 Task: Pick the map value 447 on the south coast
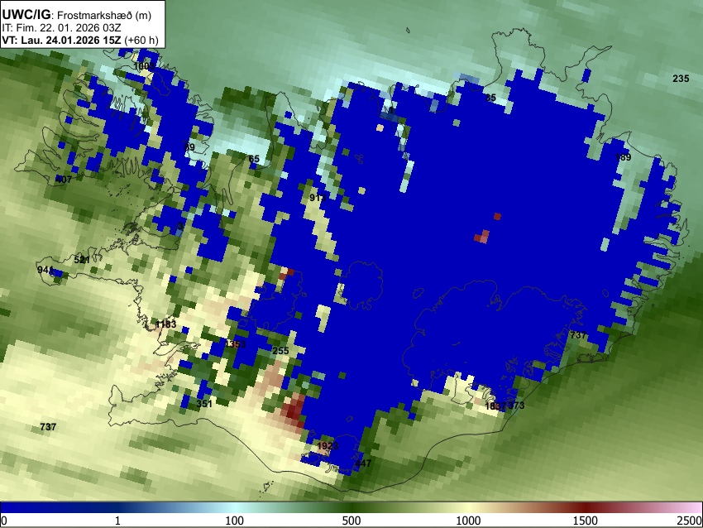click(363, 463)
